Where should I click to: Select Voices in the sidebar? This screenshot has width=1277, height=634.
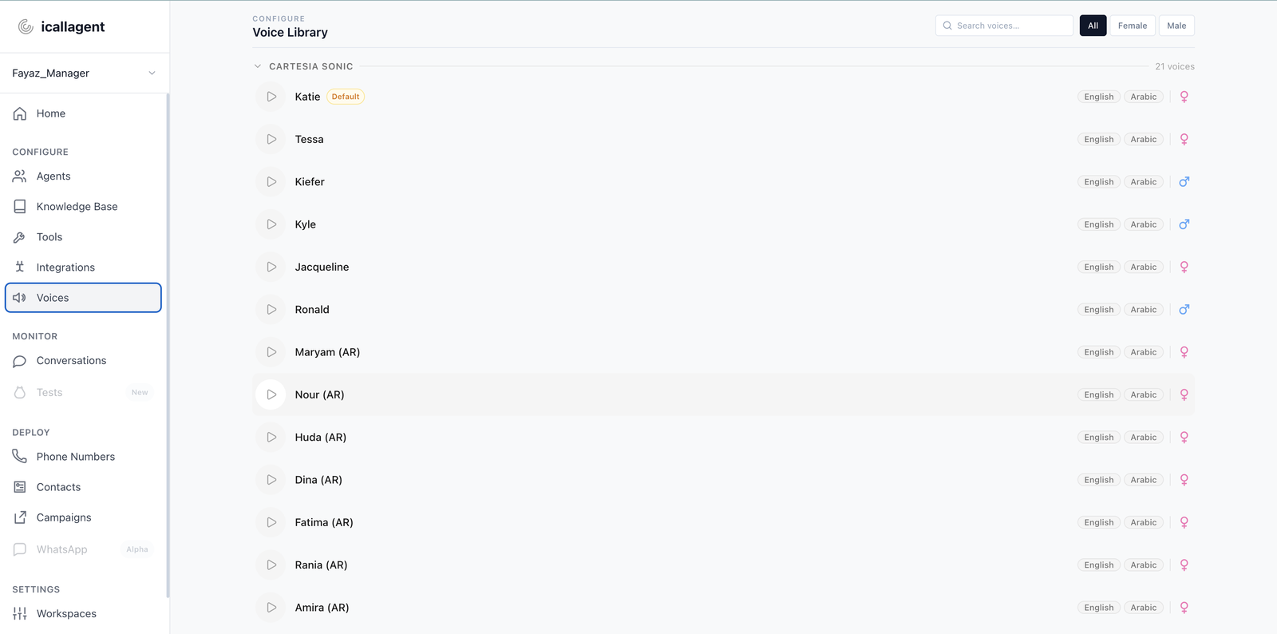pos(83,298)
